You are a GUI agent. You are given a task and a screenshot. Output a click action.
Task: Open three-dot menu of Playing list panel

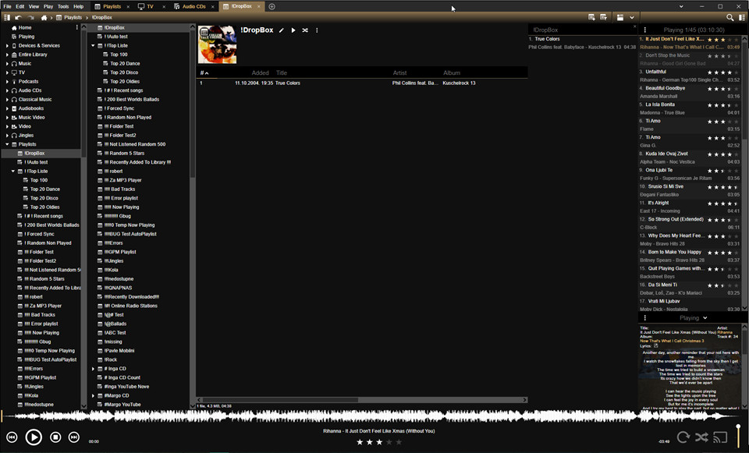tap(644, 29)
